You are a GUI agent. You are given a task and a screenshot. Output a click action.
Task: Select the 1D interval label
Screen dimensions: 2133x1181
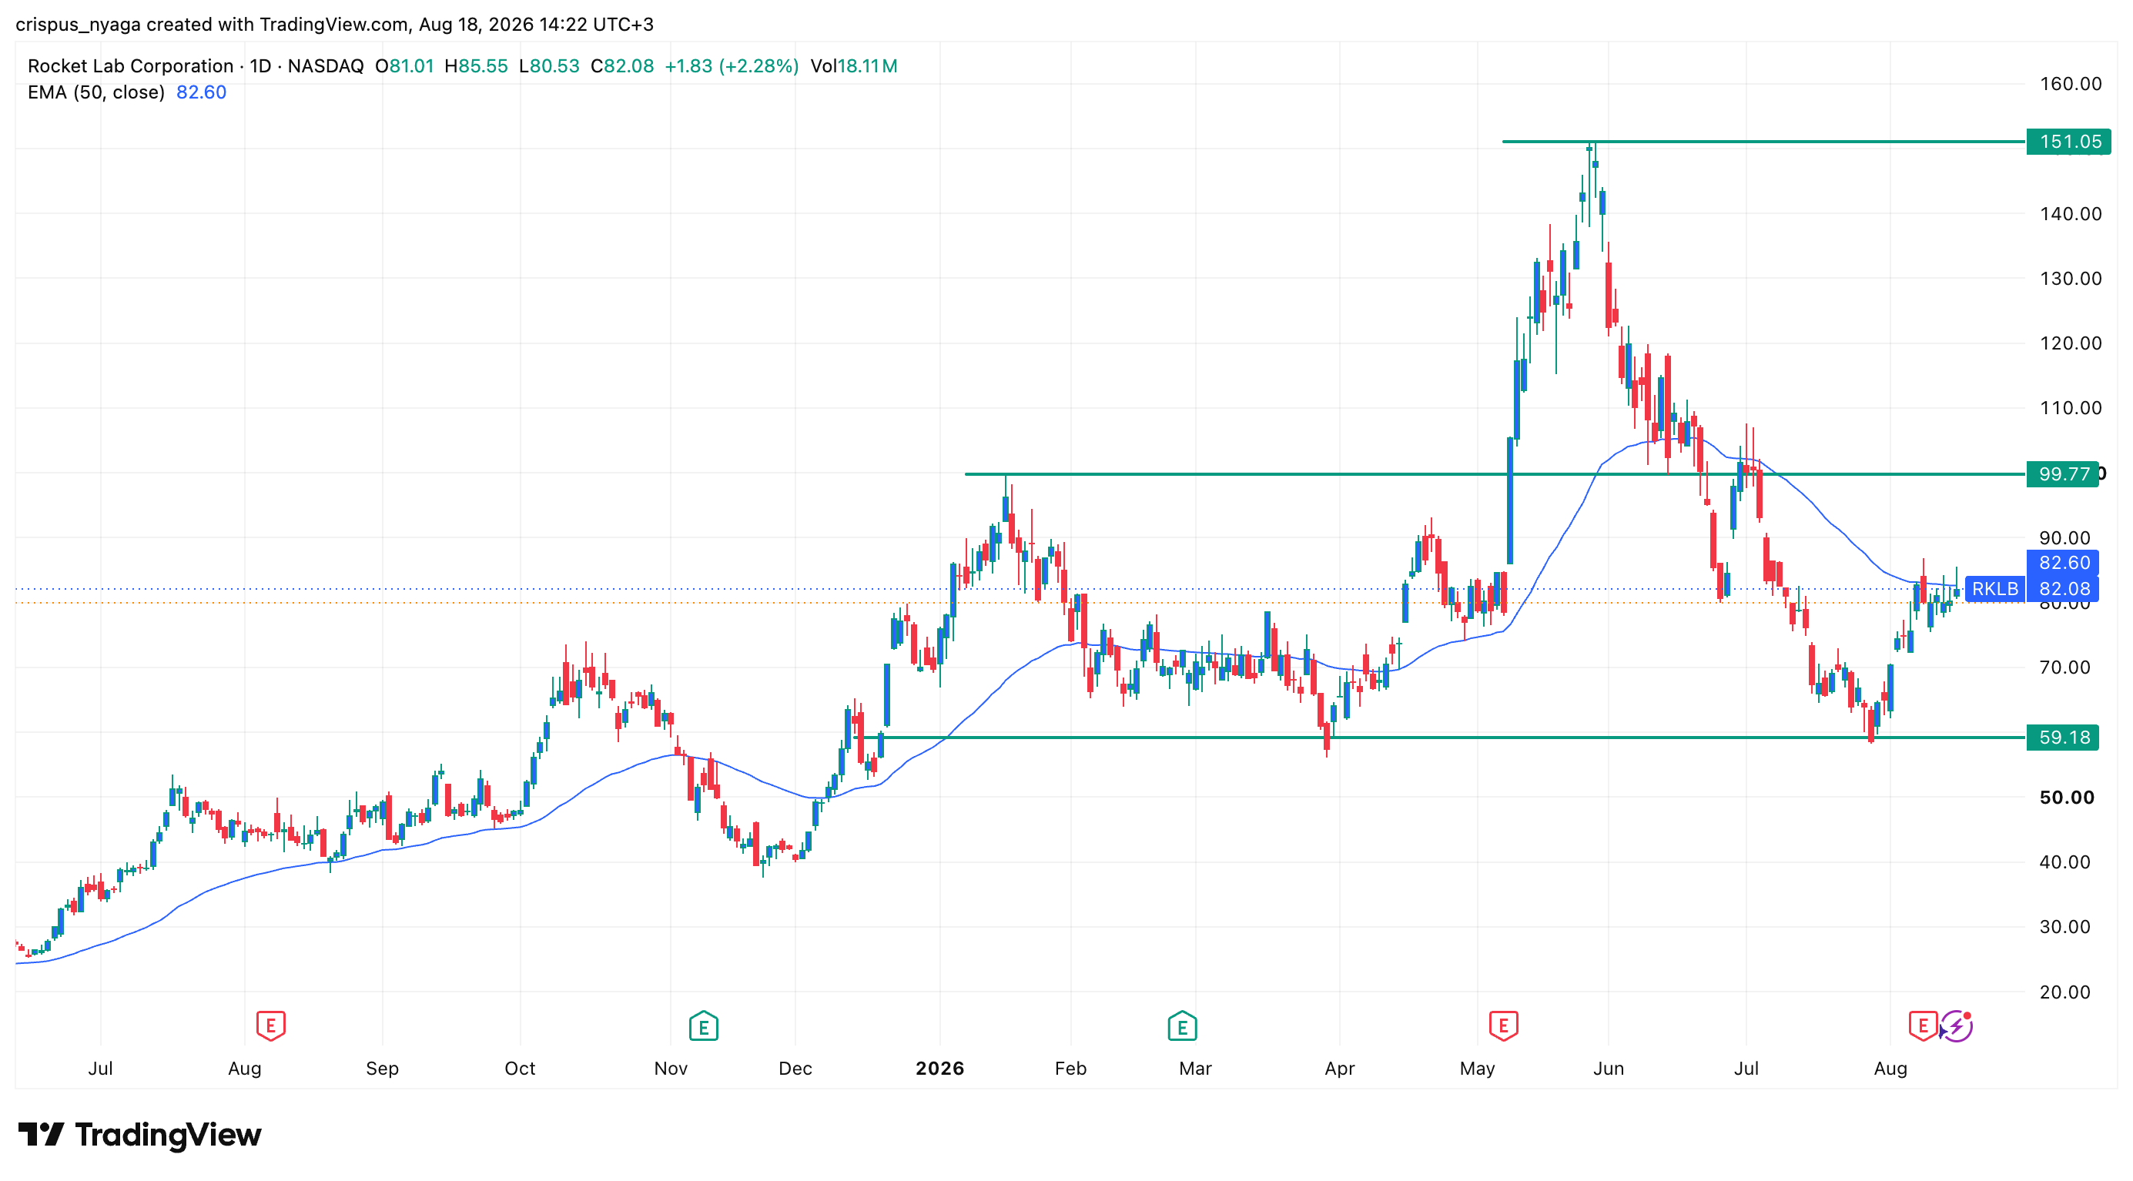pyautogui.click(x=261, y=66)
